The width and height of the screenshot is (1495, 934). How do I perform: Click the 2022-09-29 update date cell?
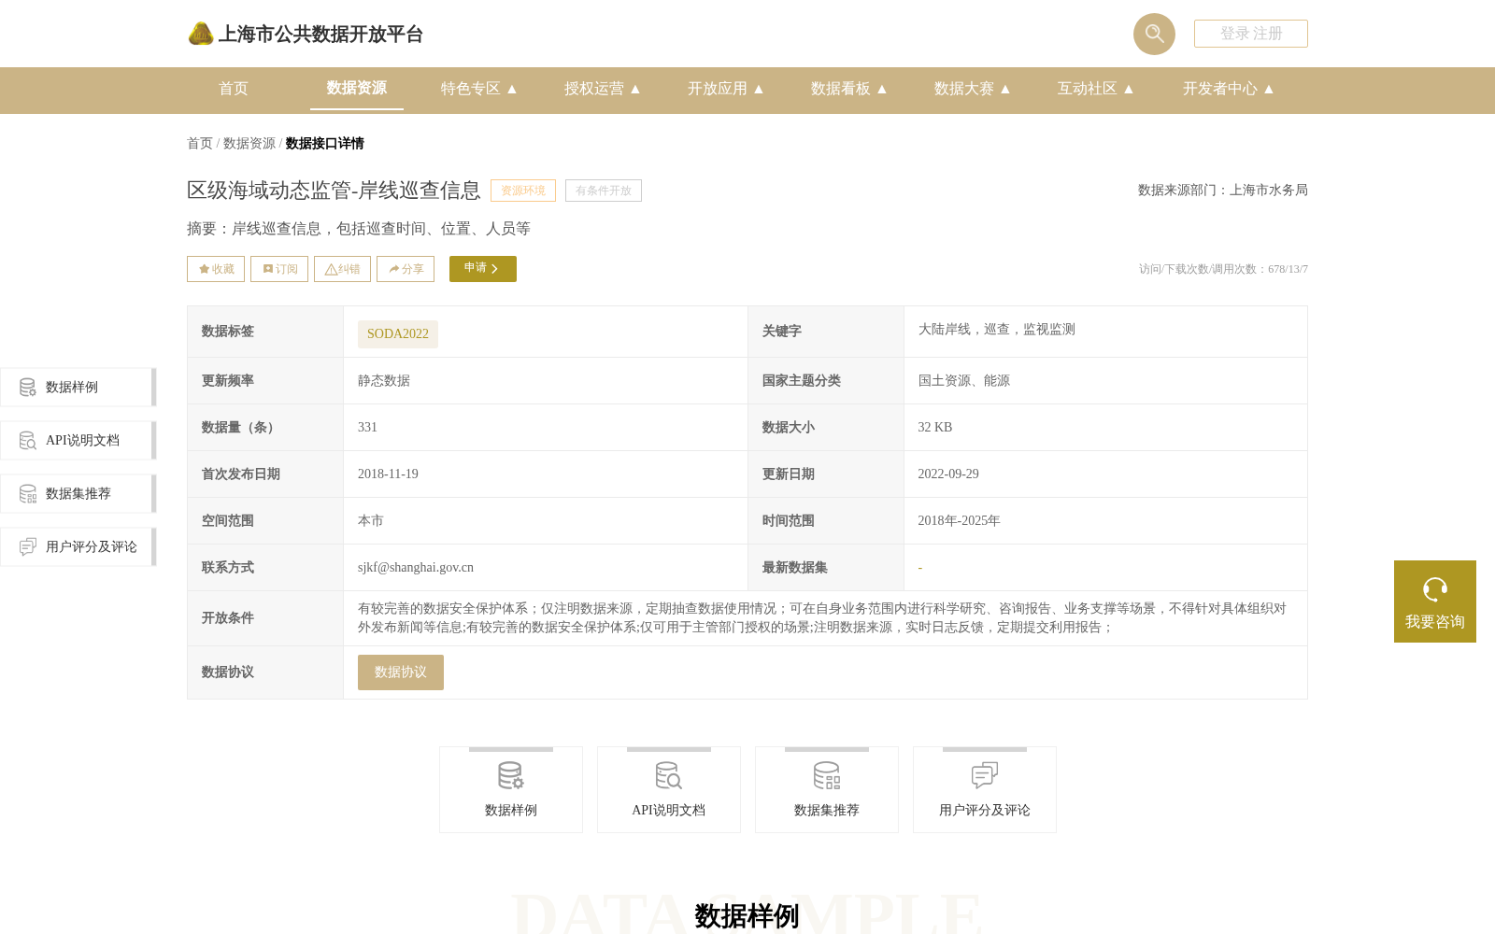click(948, 474)
